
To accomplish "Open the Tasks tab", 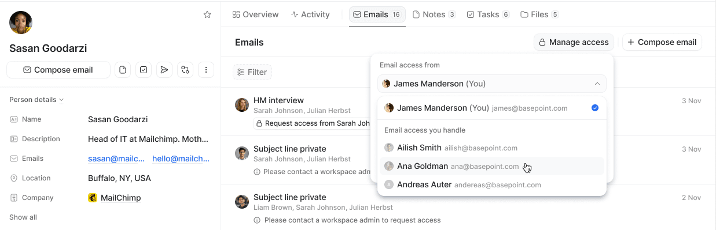I will point(488,14).
